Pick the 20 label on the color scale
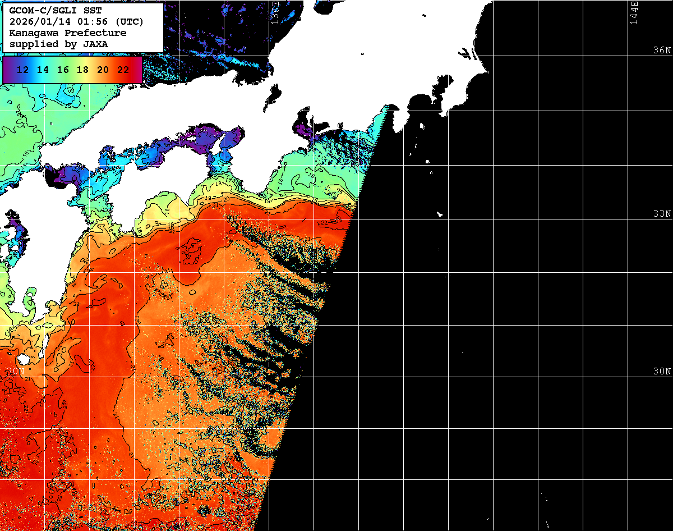This screenshot has width=673, height=531. click(103, 70)
